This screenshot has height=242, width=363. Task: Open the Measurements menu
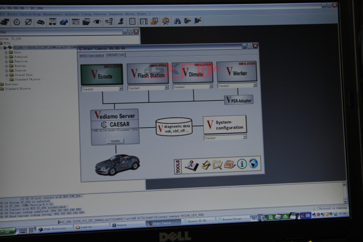point(53,14)
